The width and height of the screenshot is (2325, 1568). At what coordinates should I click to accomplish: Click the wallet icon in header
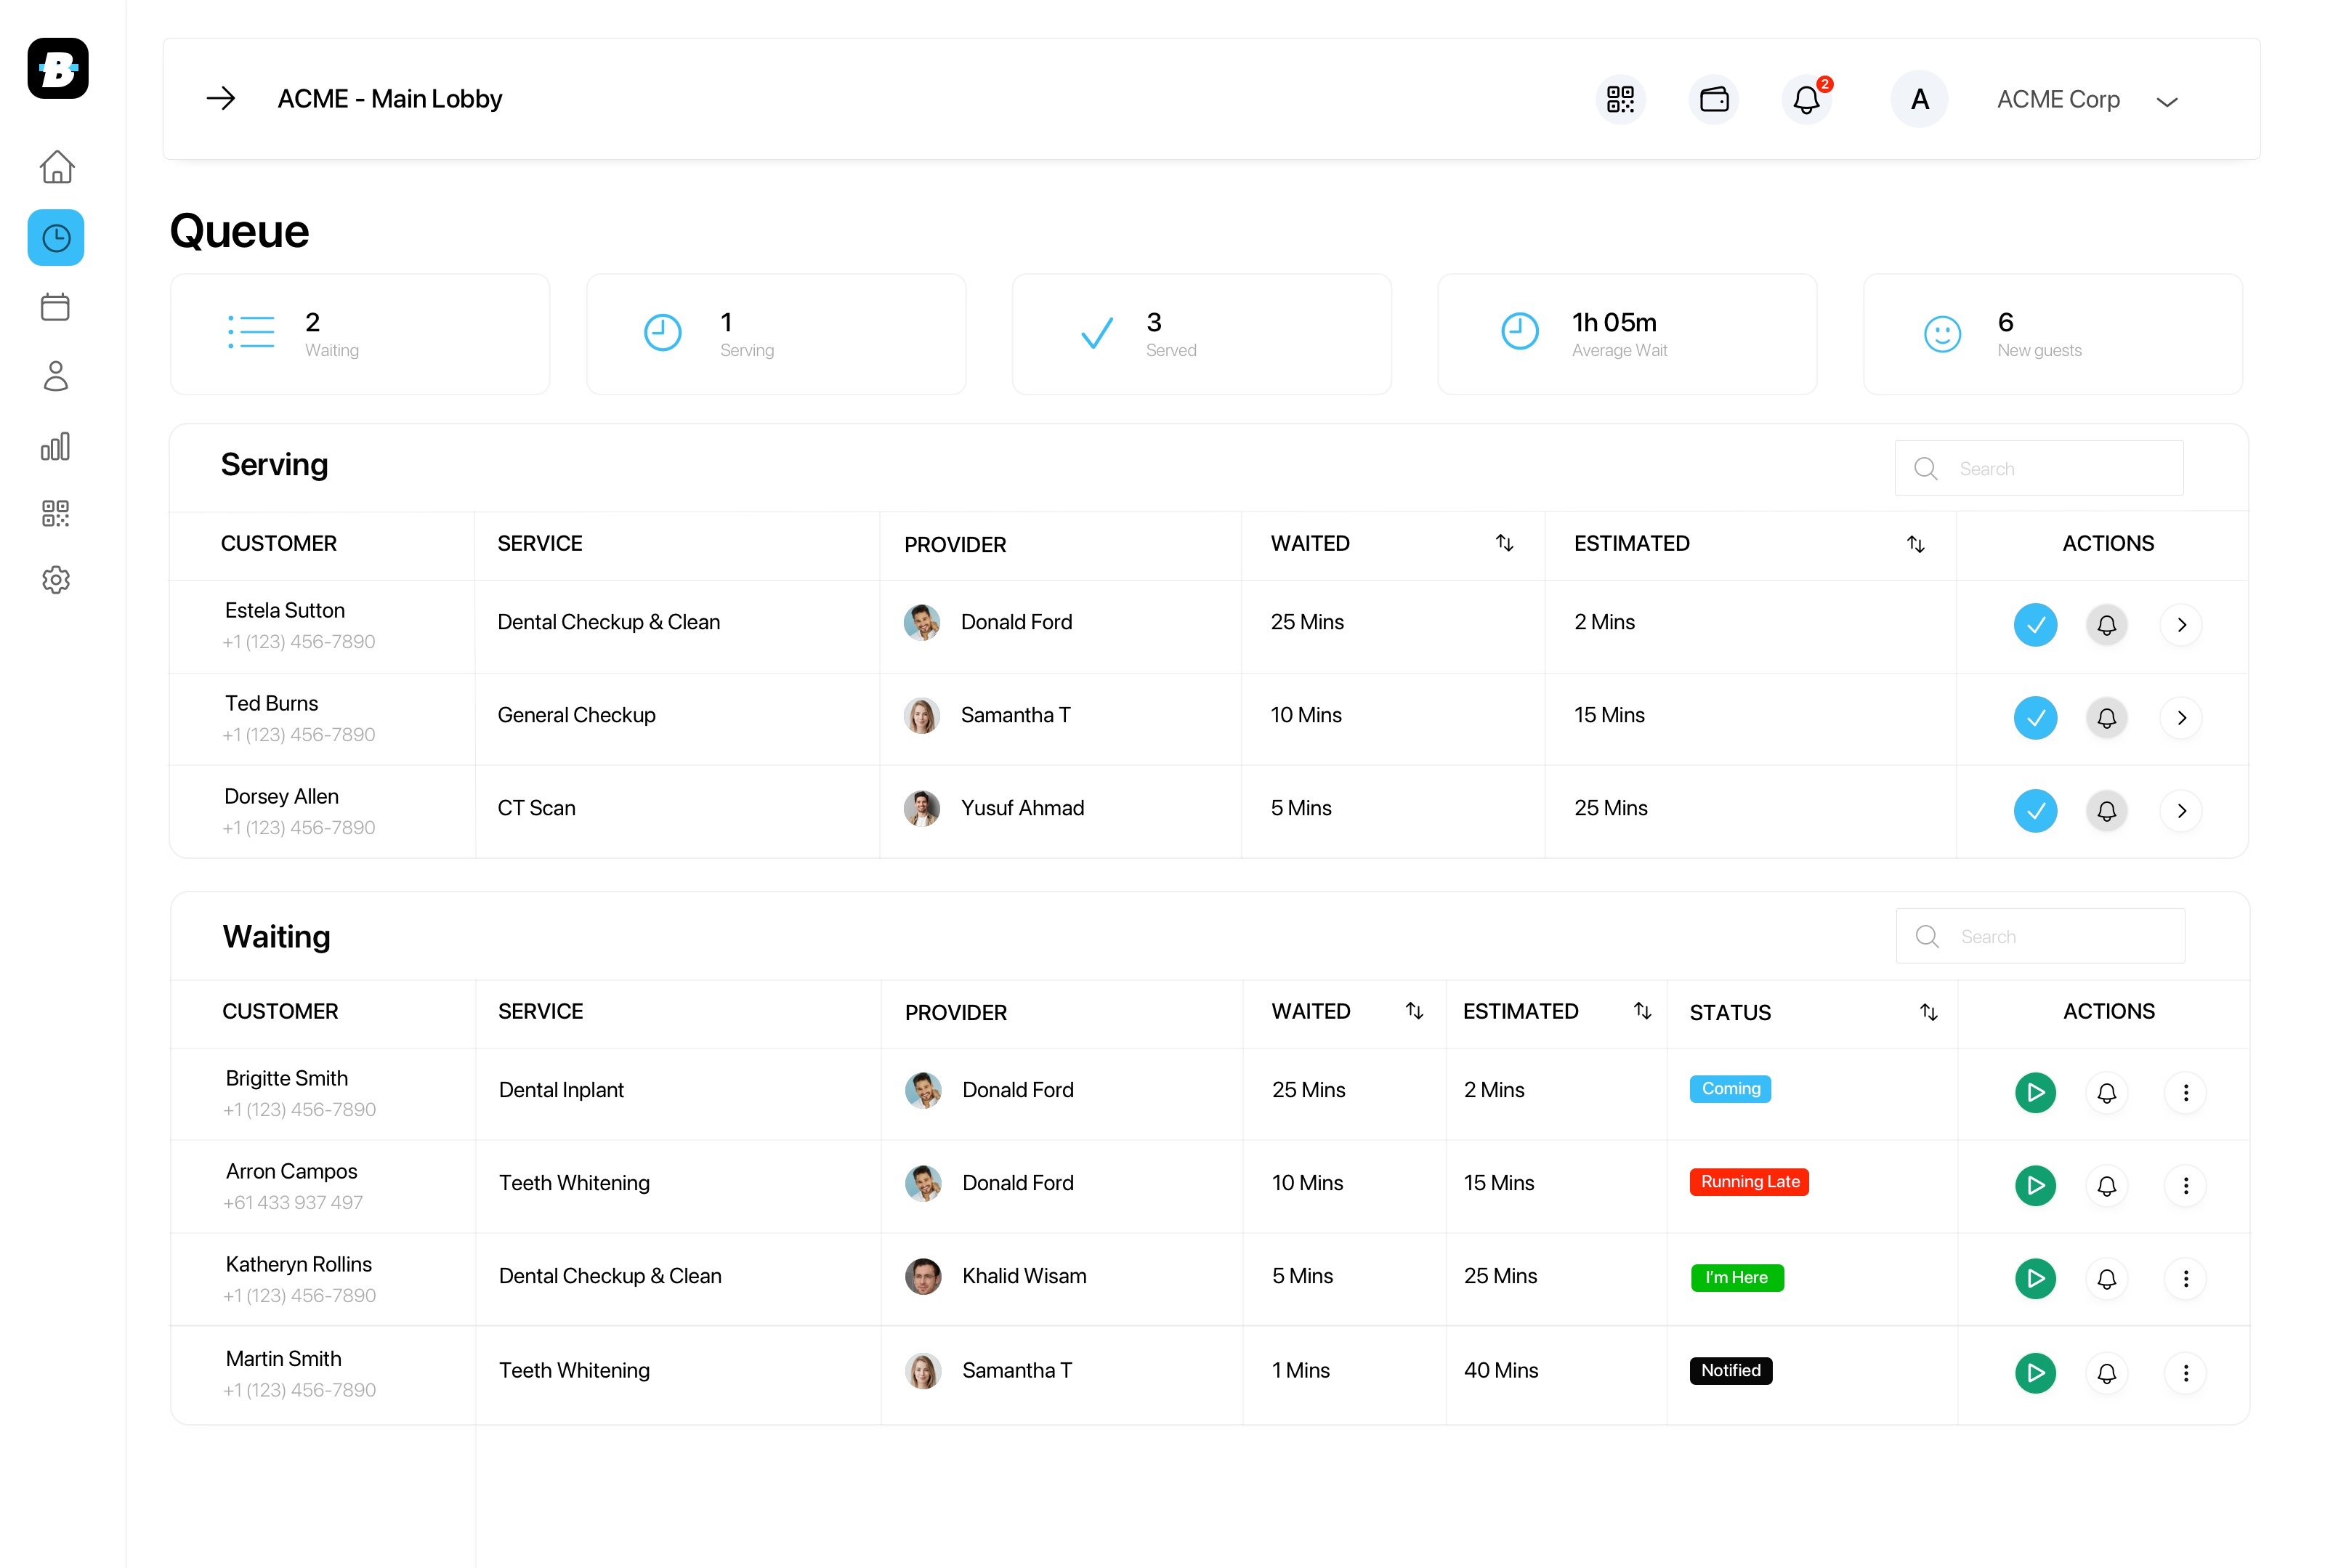pyautogui.click(x=1713, y=99)
